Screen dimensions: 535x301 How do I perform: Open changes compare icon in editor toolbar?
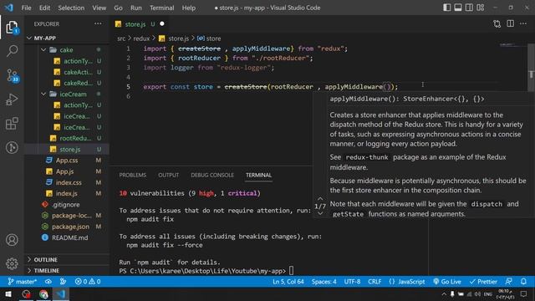click(x=497, y=24)
